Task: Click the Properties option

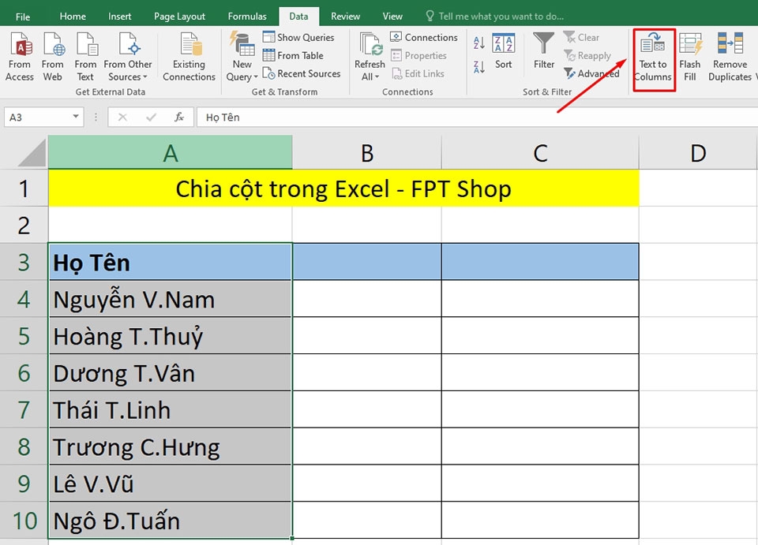Action: (x=418, y=55)
